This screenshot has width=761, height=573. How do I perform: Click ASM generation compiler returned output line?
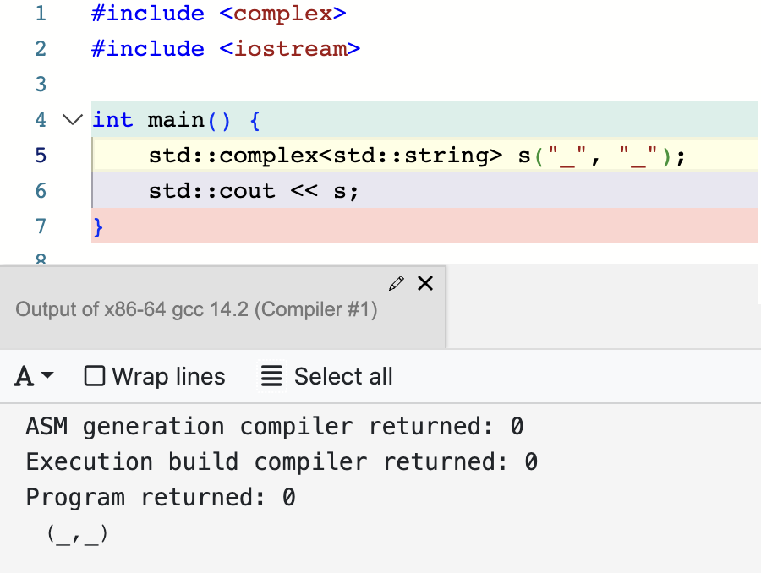click(275, 427)
